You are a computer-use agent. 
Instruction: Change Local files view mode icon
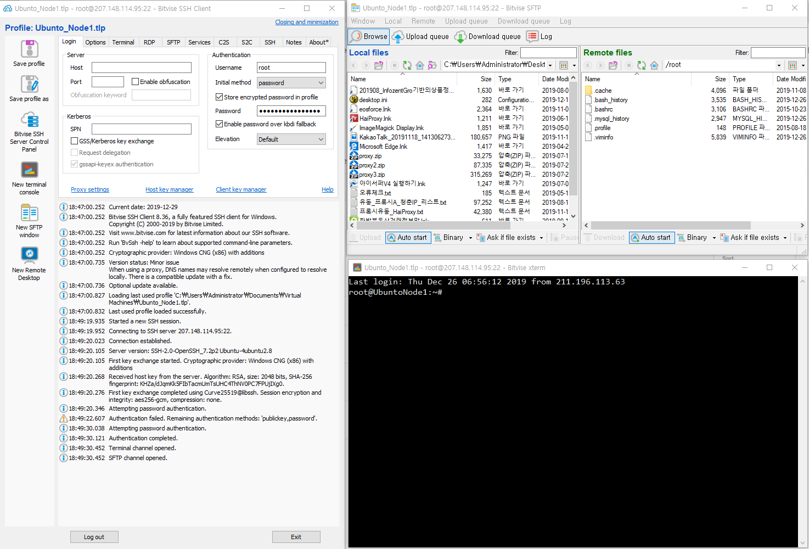564,65
